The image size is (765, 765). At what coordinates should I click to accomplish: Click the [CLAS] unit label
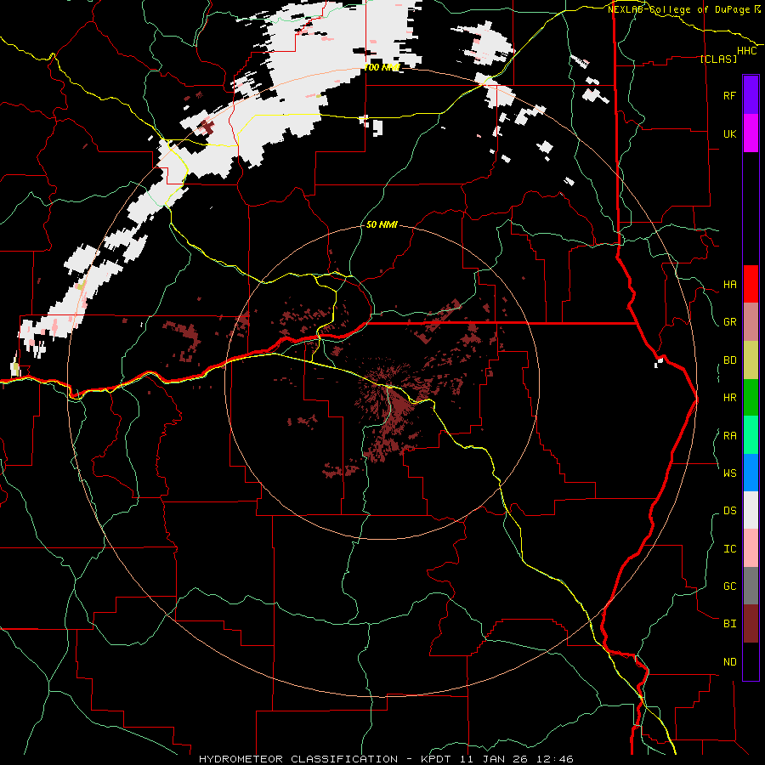(x=718, y=59)
